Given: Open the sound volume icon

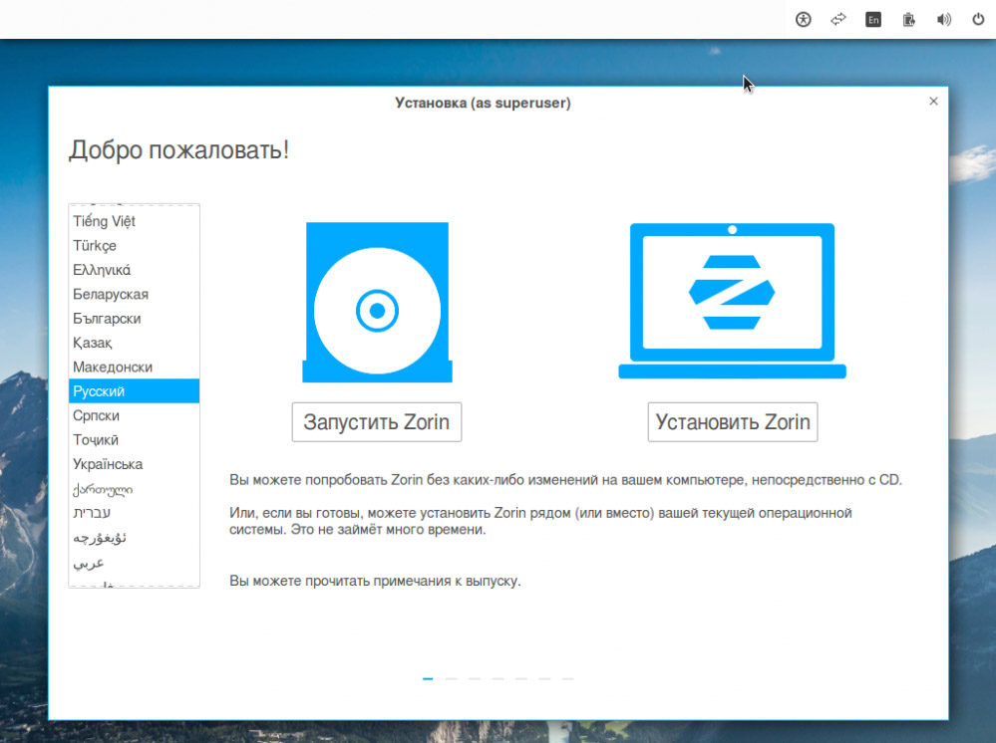Looking at the screenshot, I should click(x=944, y=20).
